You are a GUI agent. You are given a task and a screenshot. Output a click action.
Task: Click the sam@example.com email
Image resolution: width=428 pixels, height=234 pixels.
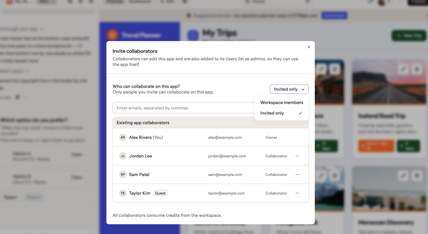[x=225, y=174]
